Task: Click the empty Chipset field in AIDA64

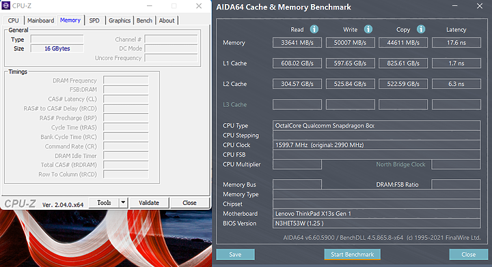Action: (377, 204)
